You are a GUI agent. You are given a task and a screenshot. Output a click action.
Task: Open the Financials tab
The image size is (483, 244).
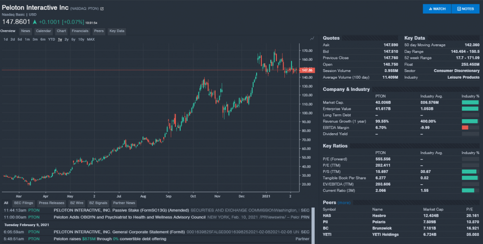pos(80,31)
